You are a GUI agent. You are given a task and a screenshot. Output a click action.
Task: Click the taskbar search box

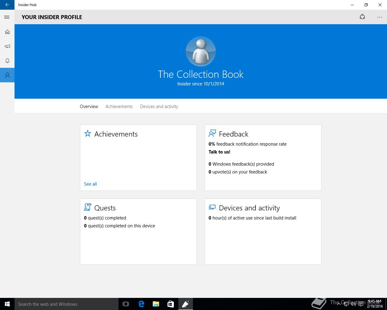tap(67, 304)
